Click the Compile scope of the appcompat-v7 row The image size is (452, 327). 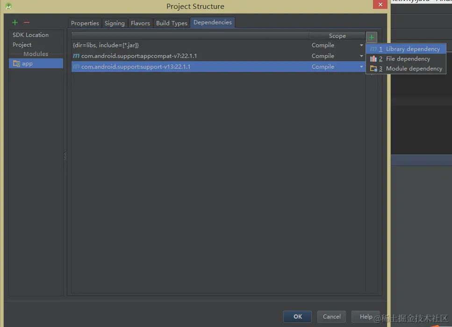pos(323,56)
